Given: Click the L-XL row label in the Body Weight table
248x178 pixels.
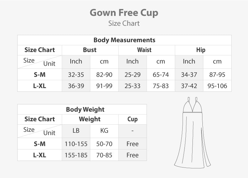Looking at the screenshot, I should (39, 155).
